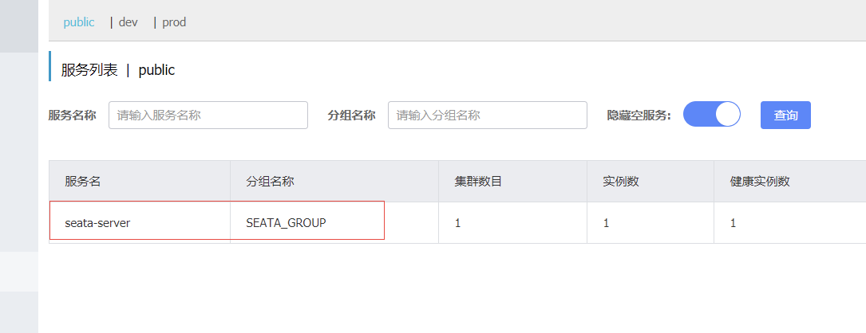Open the seata-server service entry
The image size is (866, 333).
pos(97,223)
